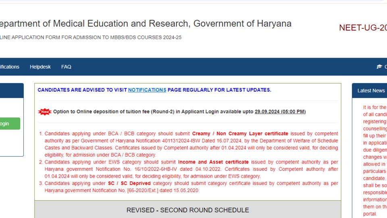Follow the NOTIFICATIONS hyperlink in advisory
Viewport: 387px width, 218px height.
pos(147,90)
